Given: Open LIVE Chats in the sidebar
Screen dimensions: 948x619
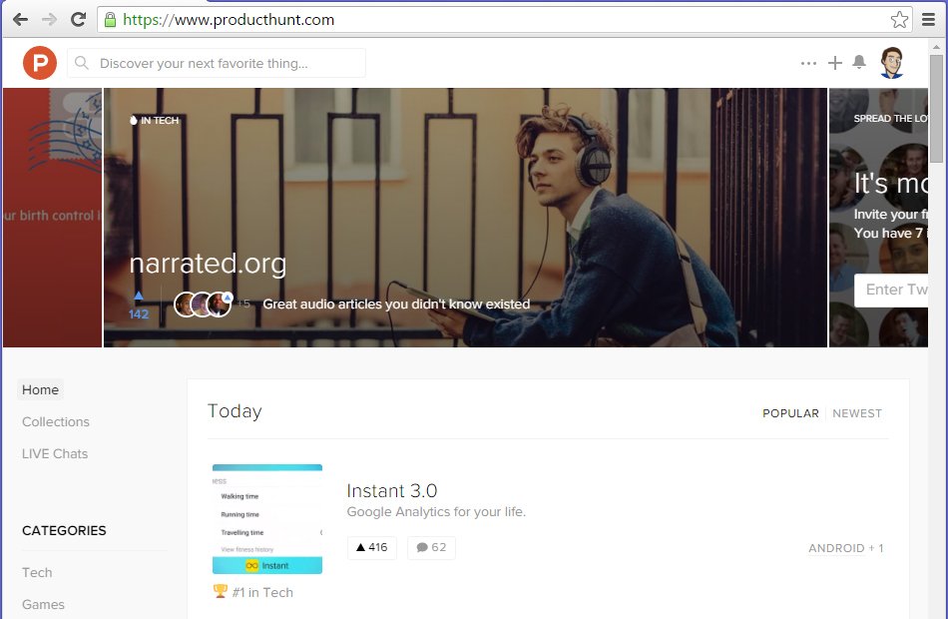Looking at the screenshot, I should (x=55, y=454).
